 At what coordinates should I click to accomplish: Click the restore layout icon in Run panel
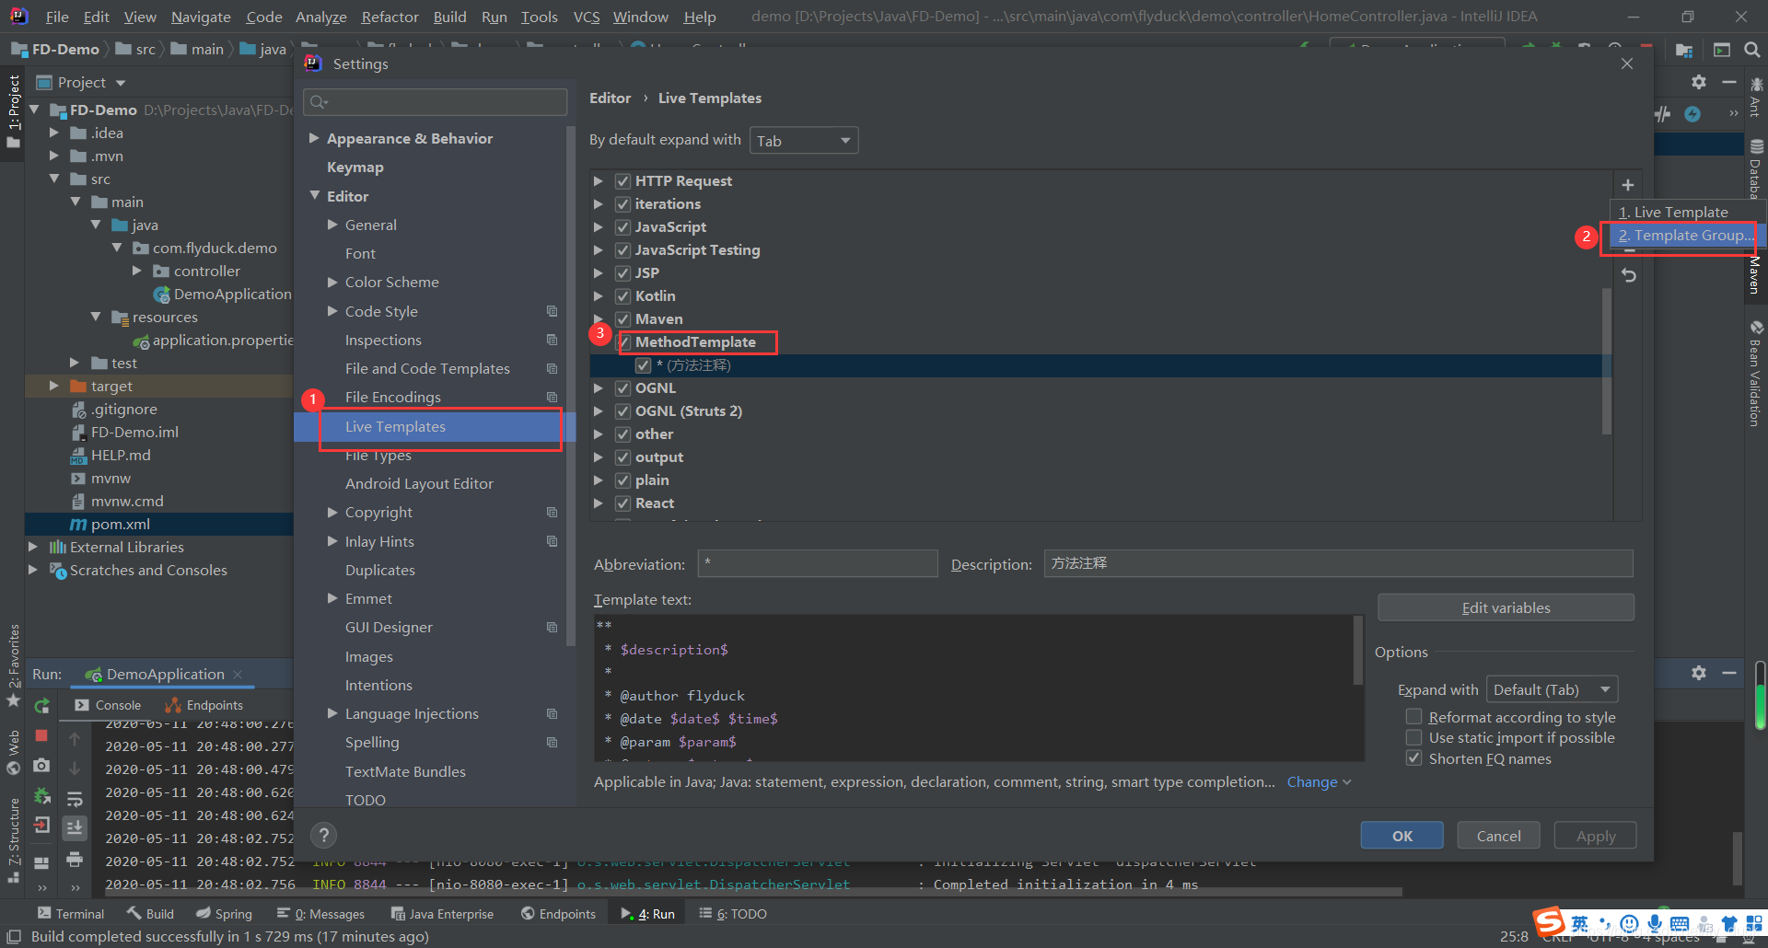click(x=41, y=863)
